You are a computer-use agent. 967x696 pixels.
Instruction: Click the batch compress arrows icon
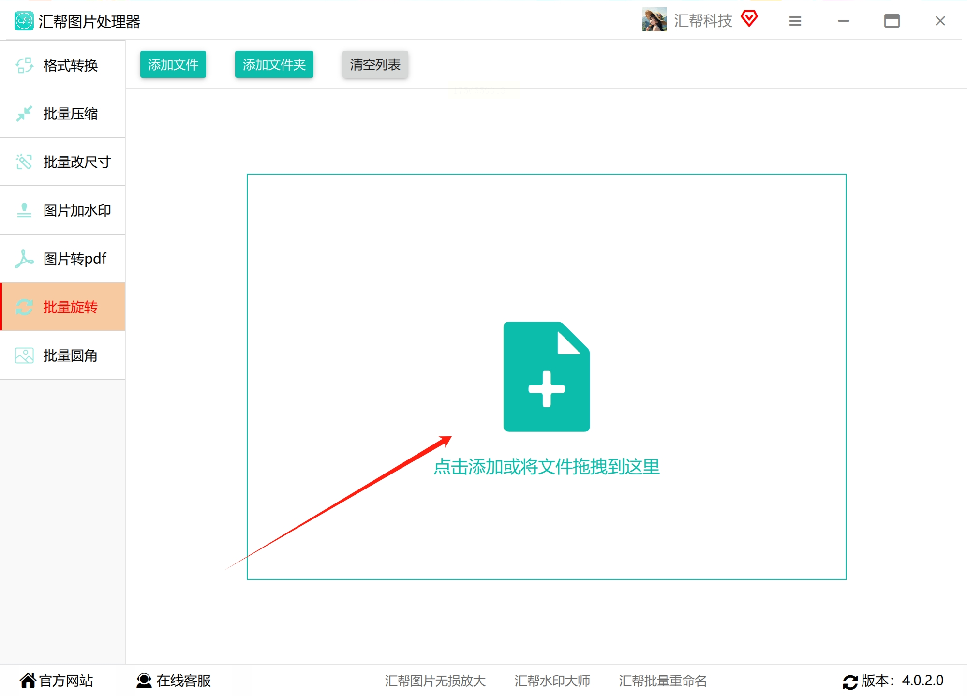click(x=24, y=114)
